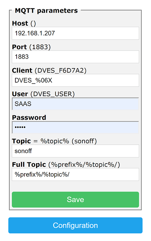151x241 pixels.
Task: Click the Port input field
Action: click(75, 57)
